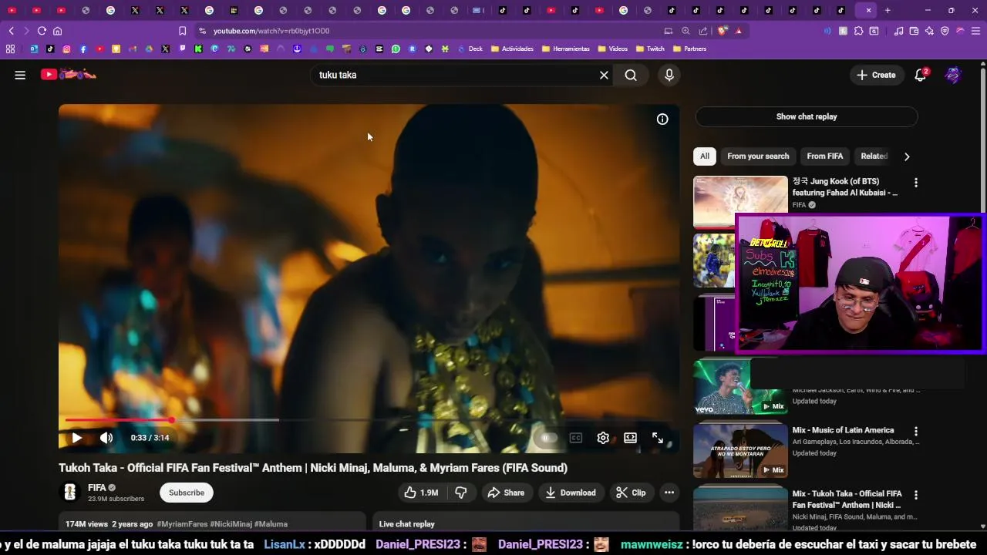Enter fullscreen on the video
Screen dimensions: 987x555
(658, 438)
